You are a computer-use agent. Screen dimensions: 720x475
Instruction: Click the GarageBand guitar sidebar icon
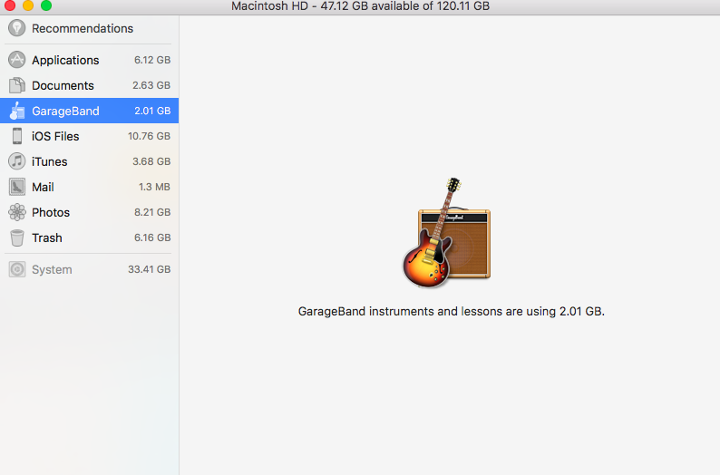(17, 111)
